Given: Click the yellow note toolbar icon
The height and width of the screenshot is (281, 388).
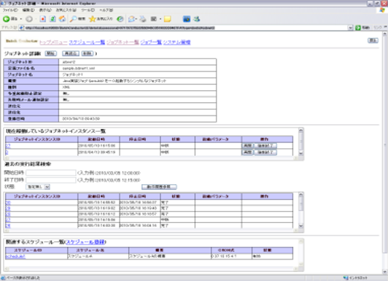Looking at the screenshot, I should 168,19.
